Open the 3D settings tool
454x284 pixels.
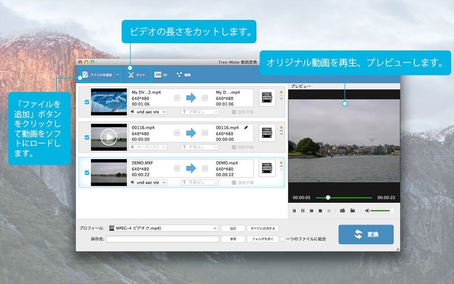click(161, 74)
